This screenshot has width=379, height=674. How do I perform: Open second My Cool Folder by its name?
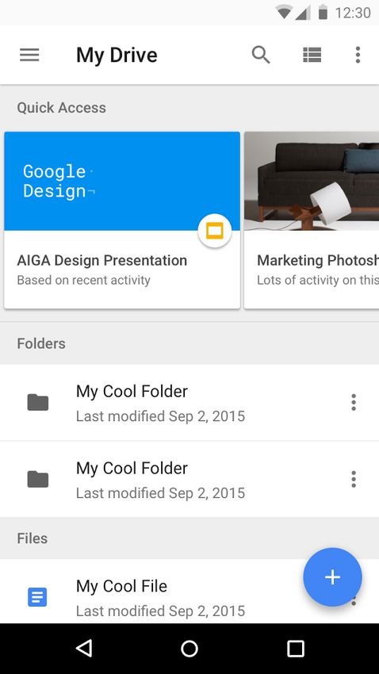132,468
